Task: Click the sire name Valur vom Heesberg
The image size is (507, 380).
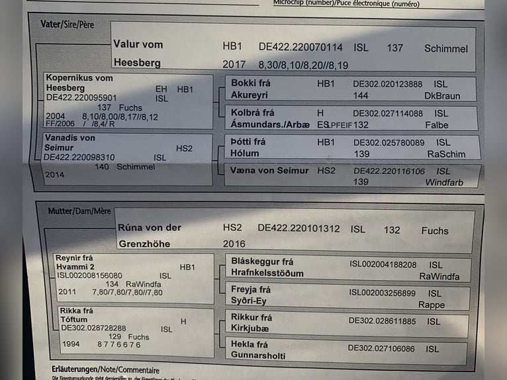Action: pos(138,53)
